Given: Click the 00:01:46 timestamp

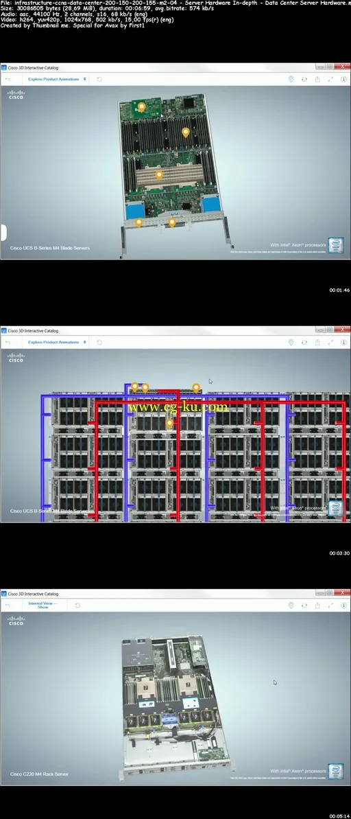Looking at the screenshot, I should point(339,290).
